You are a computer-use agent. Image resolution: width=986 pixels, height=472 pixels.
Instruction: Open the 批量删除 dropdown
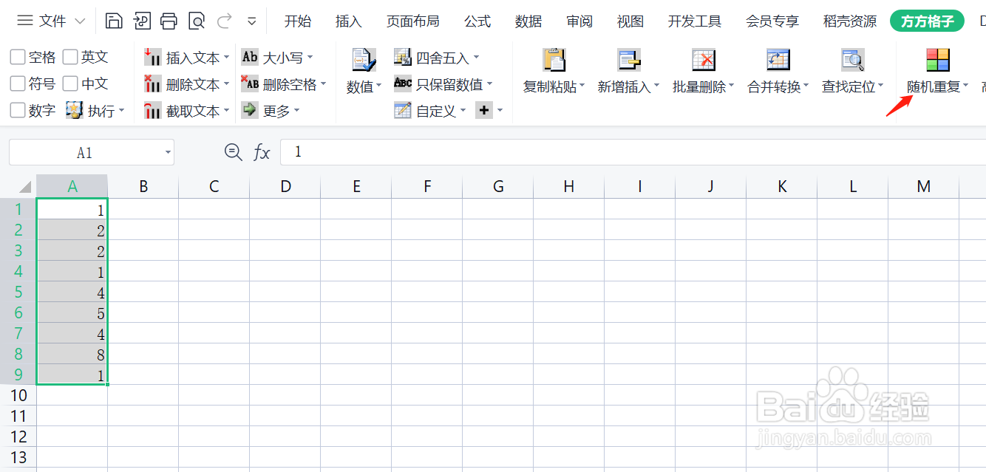click(x=731, y=86)
